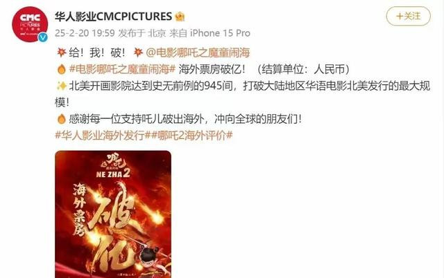Open 华人影业CMCPICTURES account name
444x278 pixels.
point(113,17)
